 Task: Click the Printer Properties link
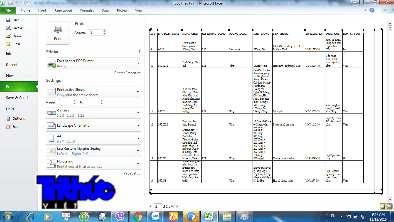tap(128, 73)
